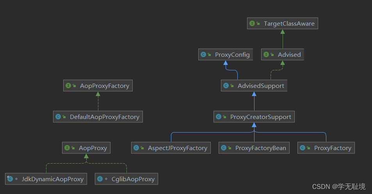The image size is (372, 194).
Task: Click the public visibility lock icon on ProxyCreatorSupport
Action: click(224, 117)
